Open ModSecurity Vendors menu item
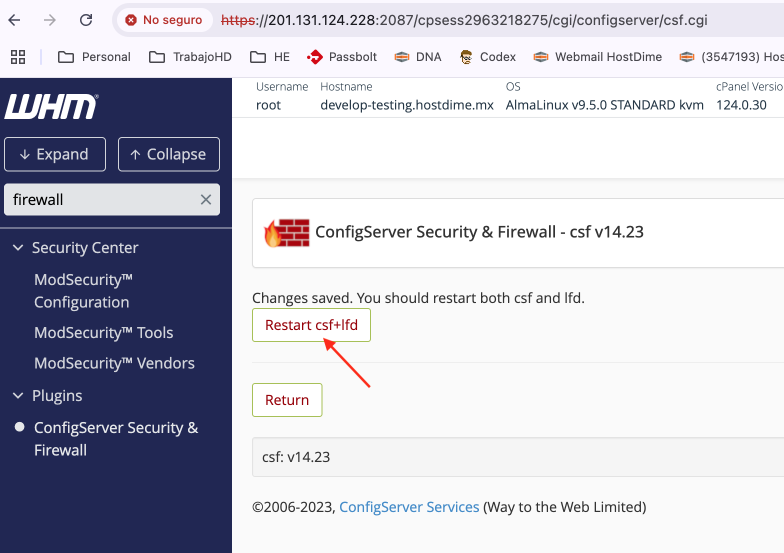The height and width of the screenshot is (553, 784). 114,363
